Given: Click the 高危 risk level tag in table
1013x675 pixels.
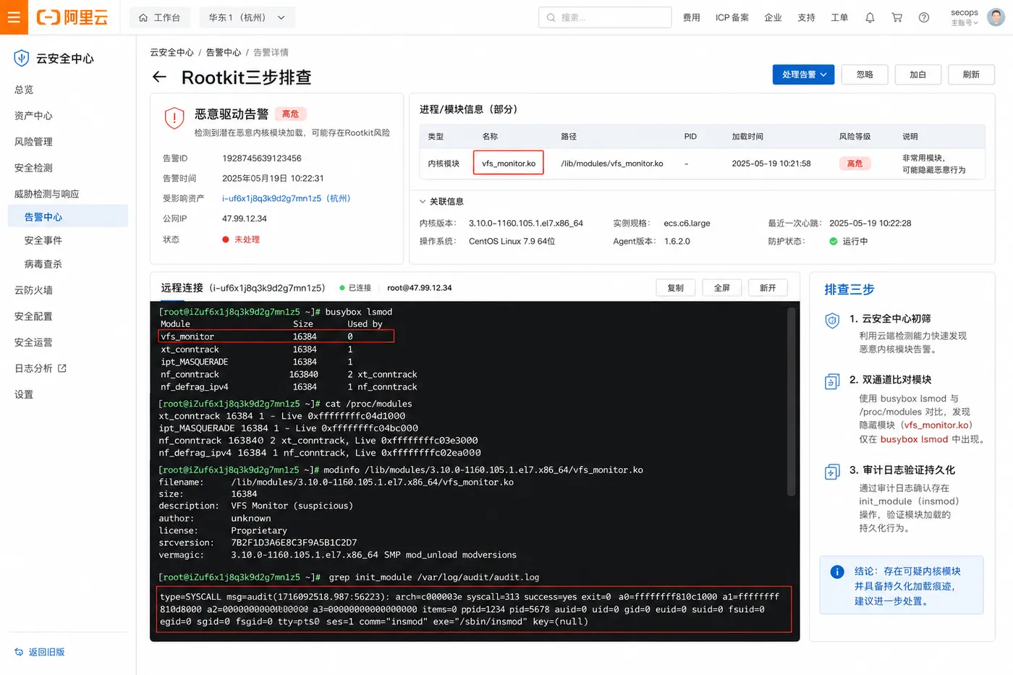Looking at the screenshot, I should (x=855, y=164).
